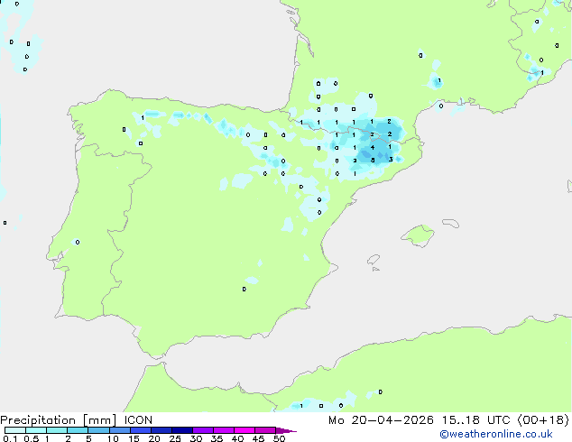Select the lightest 0.1–0.5 mm legend swatch

14,431
